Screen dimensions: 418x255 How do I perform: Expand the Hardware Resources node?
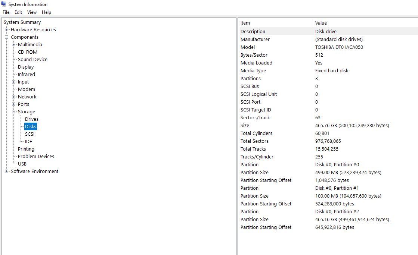coord(7,30)
